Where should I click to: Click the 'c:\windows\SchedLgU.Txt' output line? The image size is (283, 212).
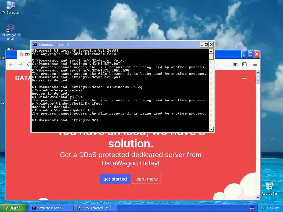coord(57,97)
